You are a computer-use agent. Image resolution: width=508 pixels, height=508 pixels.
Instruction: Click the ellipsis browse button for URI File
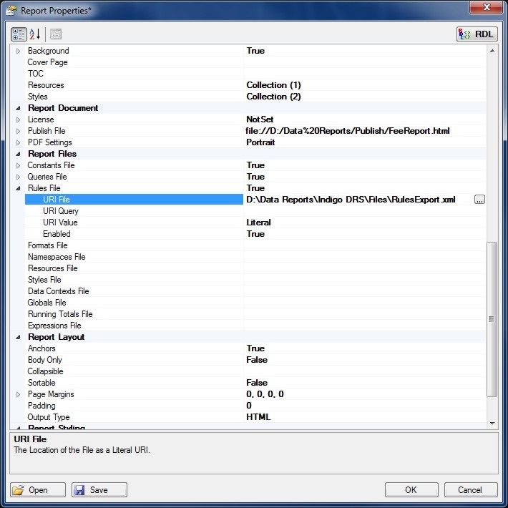(x=479, y=200)
